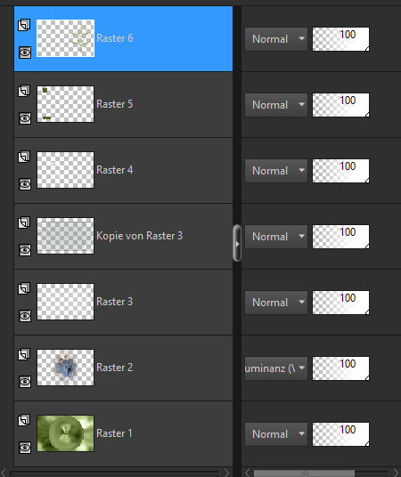Select the Raster 2 flower thumbnail
This screenshot has width=401, height=477.
click(x=66, y=368)
